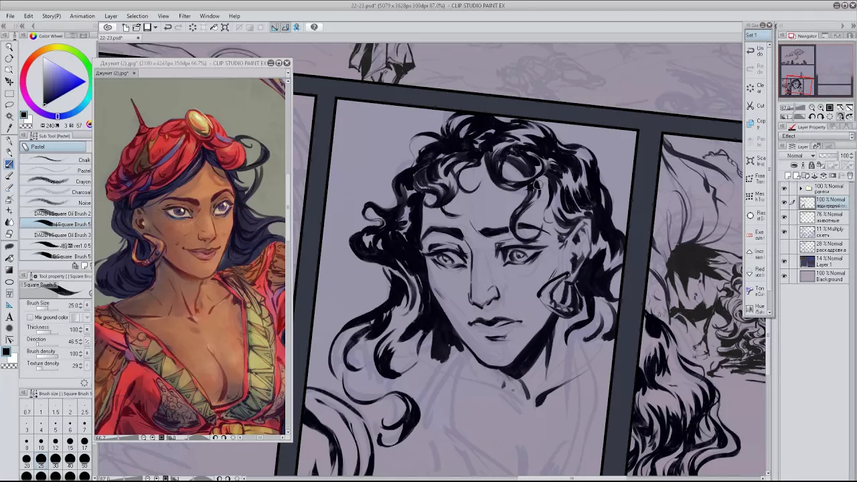Screen dimensions: 857x482
Task: Click inside the color wheel triangle
Action: coord(62,82)
